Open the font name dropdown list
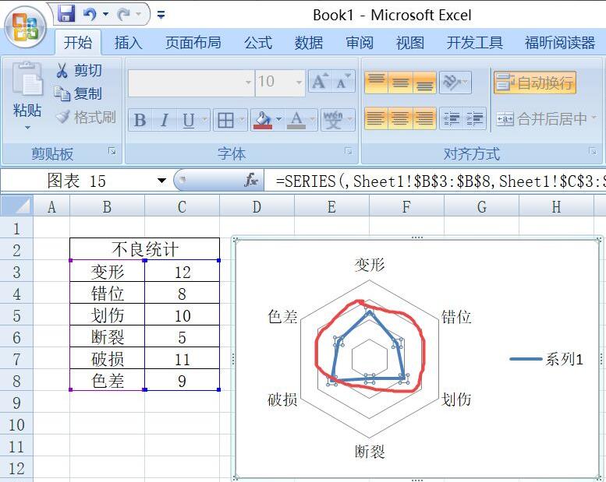Screen dimensions: 606x482 [x=248, y=82]
